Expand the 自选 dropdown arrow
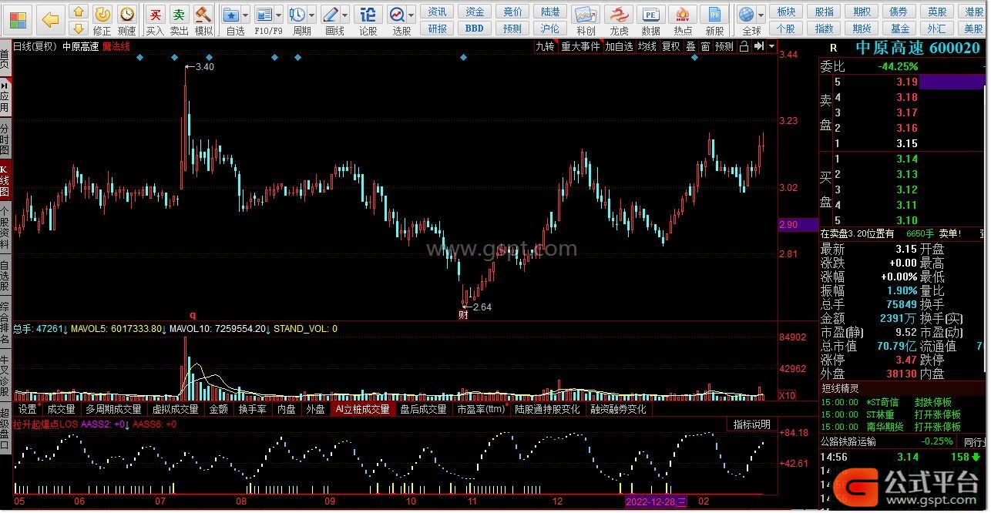The image size is (991, 513). [x=246, y=15]
